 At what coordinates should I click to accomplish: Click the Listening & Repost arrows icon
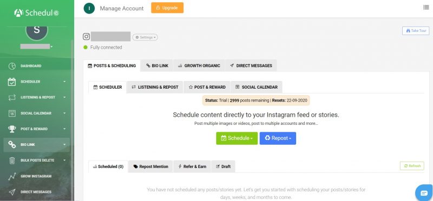(x=12, y=98)
